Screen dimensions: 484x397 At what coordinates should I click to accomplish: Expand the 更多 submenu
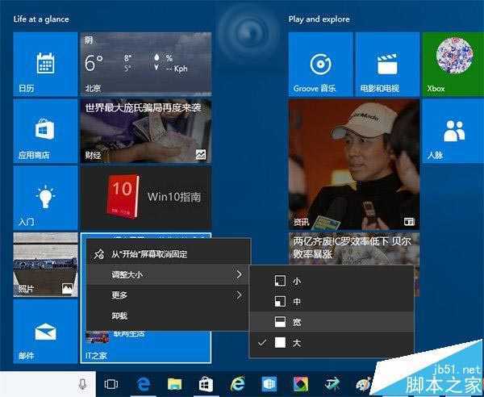(169, 295)
